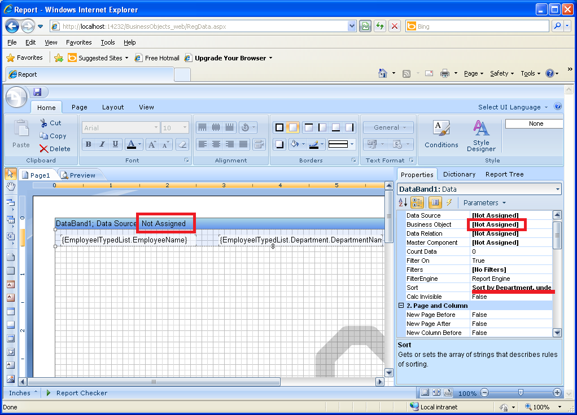Toggle categorized properties view
The height and width of the screenshot is (415, 577).
(x=417, y=202)
